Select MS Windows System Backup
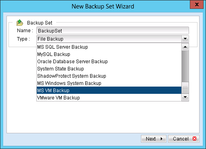This screenshot has width=206, height=149. [x=109, y=83]
